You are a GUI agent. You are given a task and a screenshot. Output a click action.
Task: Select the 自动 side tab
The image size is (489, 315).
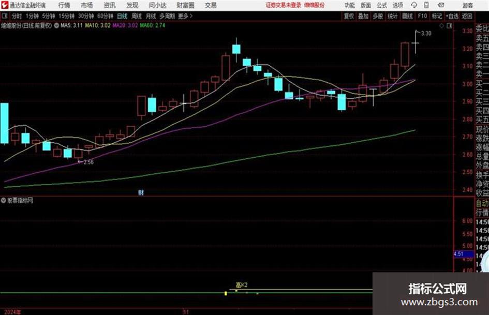point(482,204)
